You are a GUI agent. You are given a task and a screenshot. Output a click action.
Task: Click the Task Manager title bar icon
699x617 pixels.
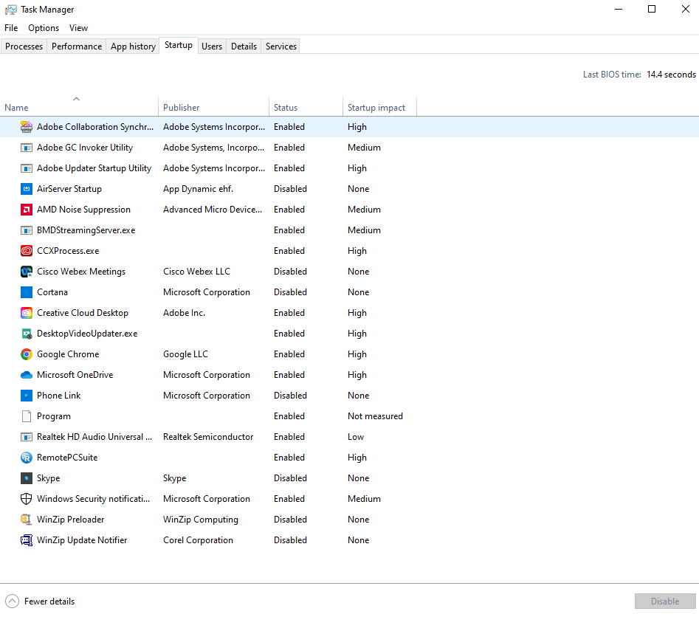(x=11, y=9)
